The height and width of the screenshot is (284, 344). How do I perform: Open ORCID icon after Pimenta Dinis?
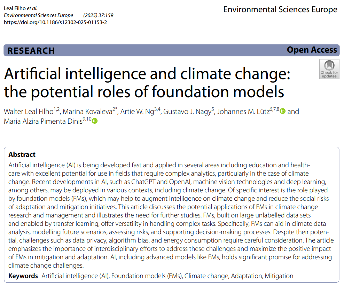click(x=95, y=121)
